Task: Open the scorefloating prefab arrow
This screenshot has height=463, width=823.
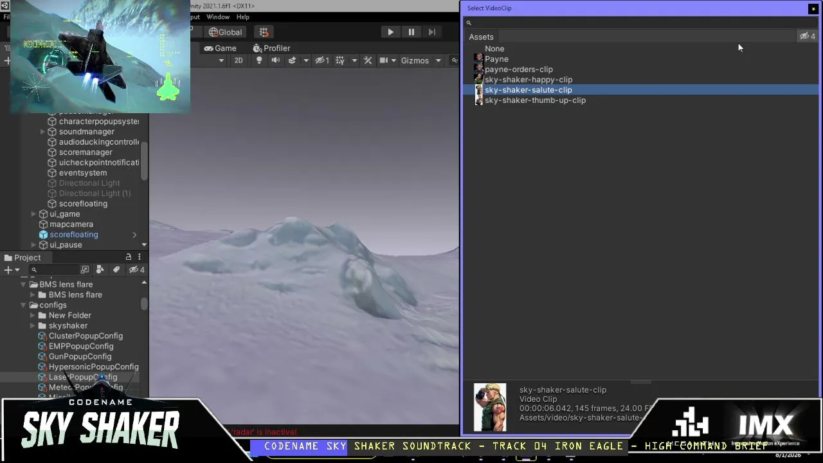Action: (134, 235)
